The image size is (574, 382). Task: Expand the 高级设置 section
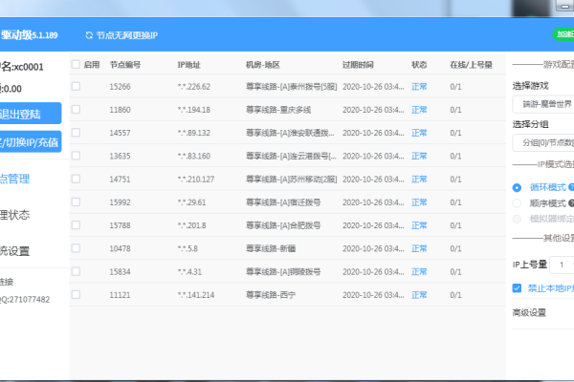coord(529,312)
